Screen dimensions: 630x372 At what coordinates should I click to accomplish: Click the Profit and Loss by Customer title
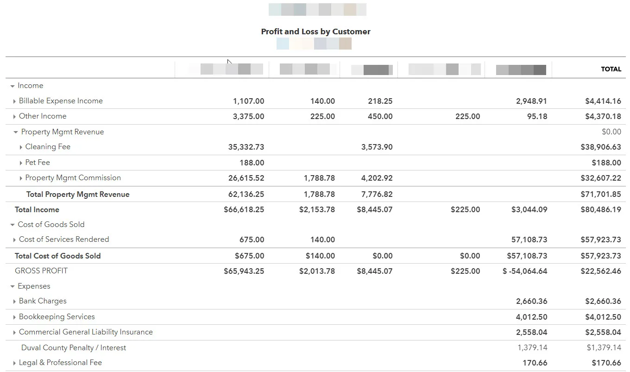[x=315, y=32]
